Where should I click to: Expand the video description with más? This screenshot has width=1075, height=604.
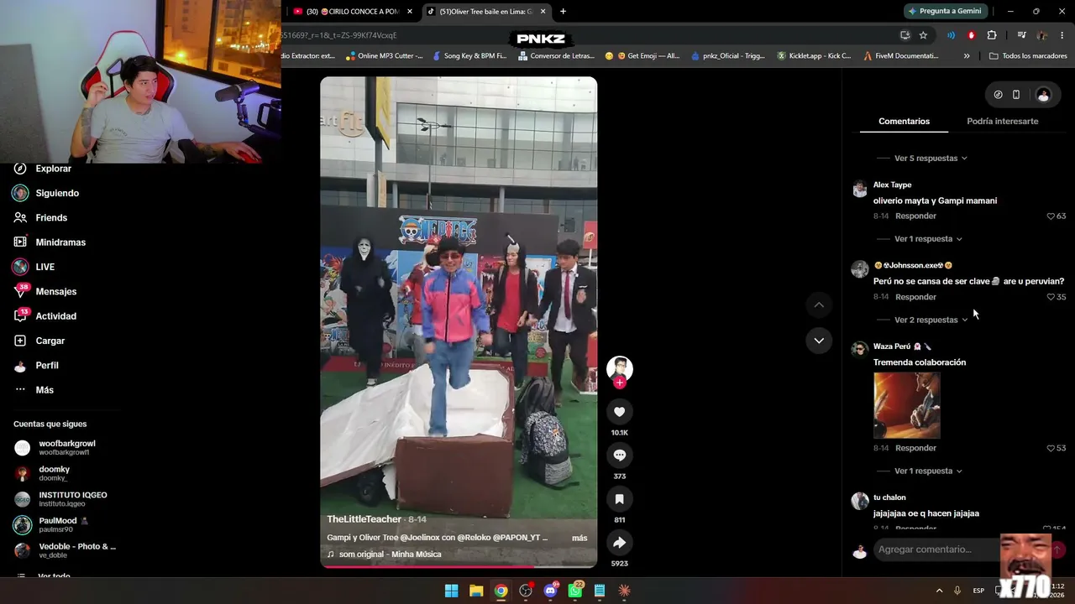point(579,538)
